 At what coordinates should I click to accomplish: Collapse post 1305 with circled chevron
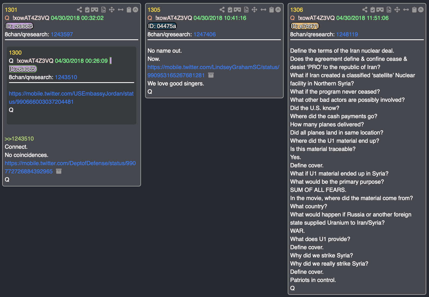(x=278, y=10)
